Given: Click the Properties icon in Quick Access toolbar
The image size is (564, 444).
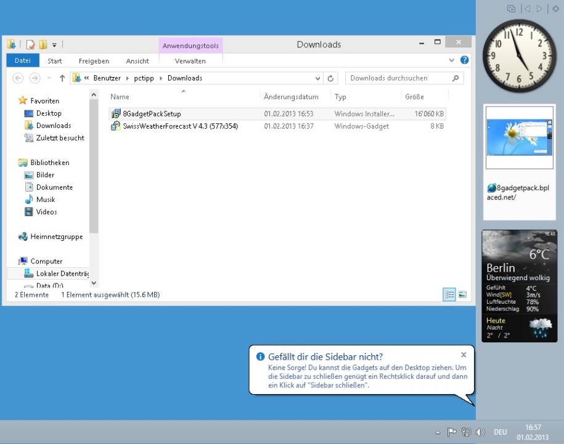Looking at the screenshot, I should click(x=30, y=44).
